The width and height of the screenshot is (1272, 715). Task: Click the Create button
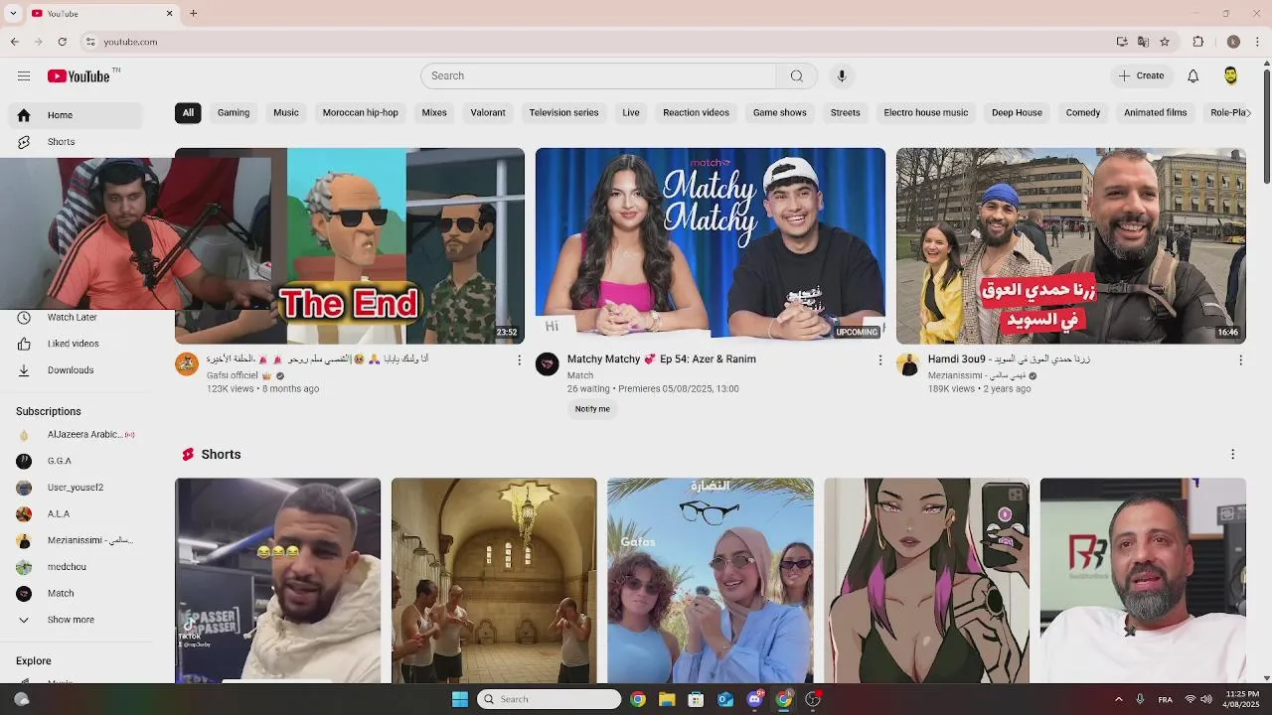1141,76
